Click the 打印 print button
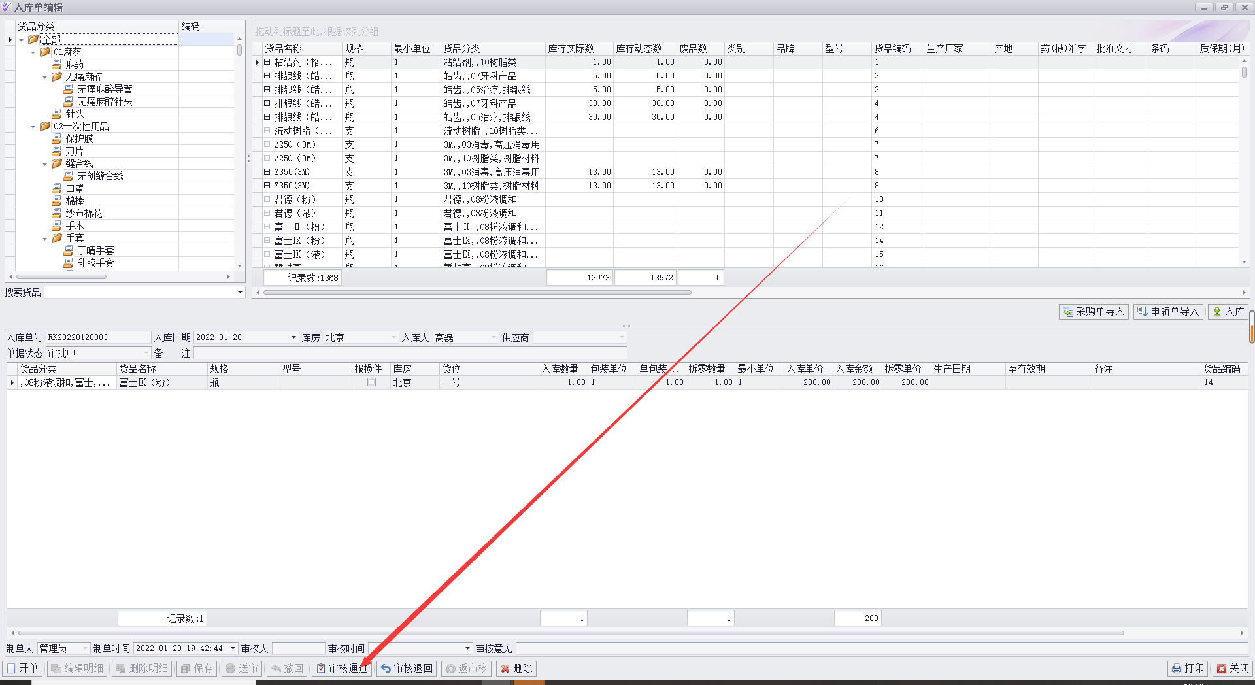 pyautogui.click(x=1188, y=668)
